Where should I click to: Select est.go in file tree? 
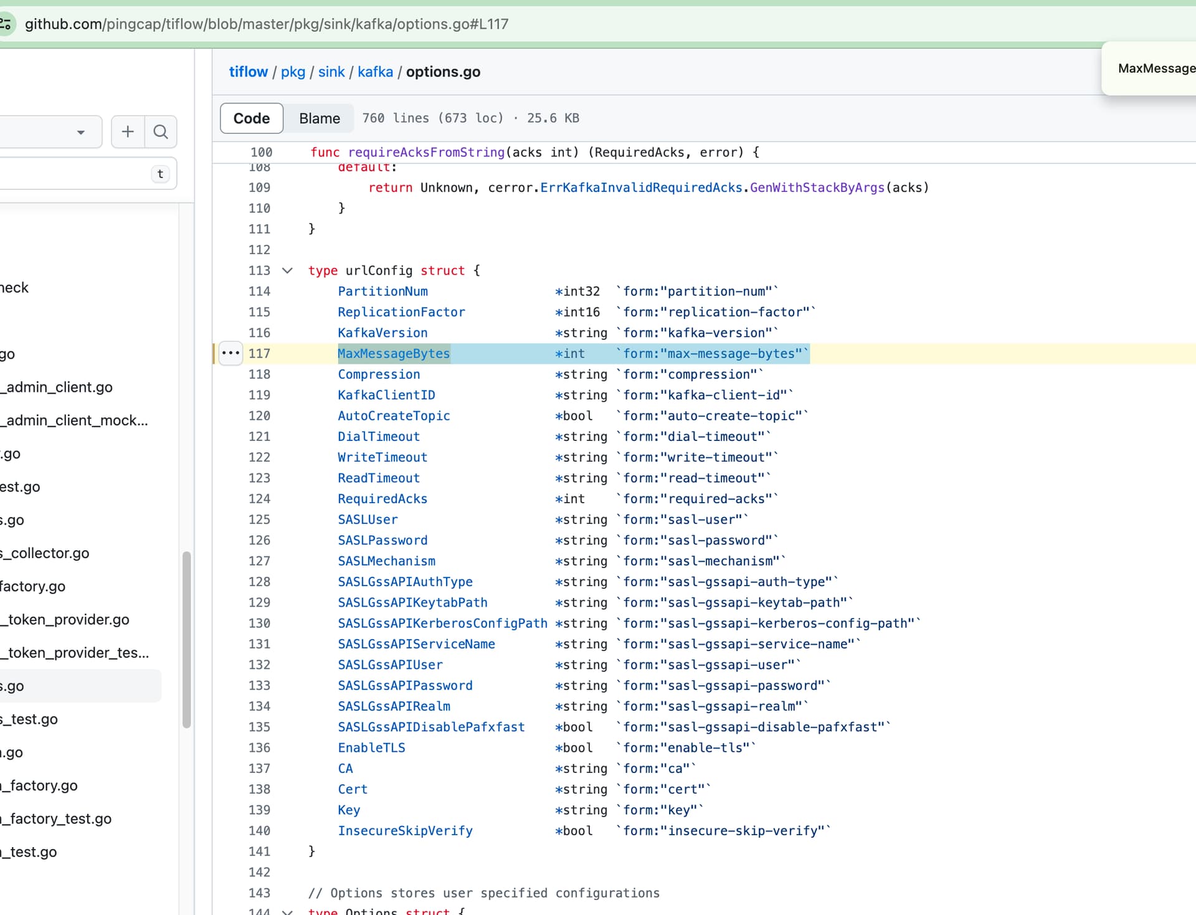tap(20, 486)
